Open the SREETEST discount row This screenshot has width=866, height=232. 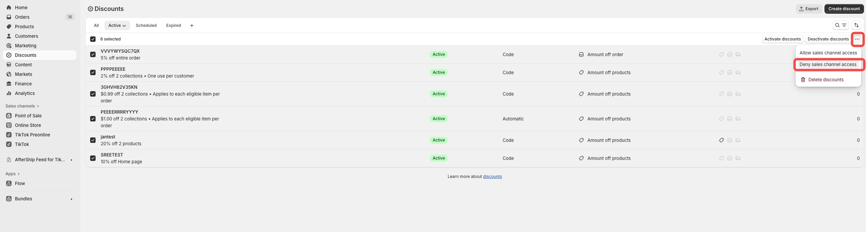pyautogui.click(x=112, y=155)
